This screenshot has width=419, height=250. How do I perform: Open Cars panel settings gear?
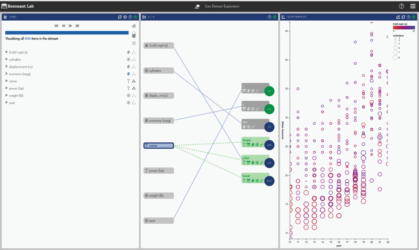(x=125, y=17)
